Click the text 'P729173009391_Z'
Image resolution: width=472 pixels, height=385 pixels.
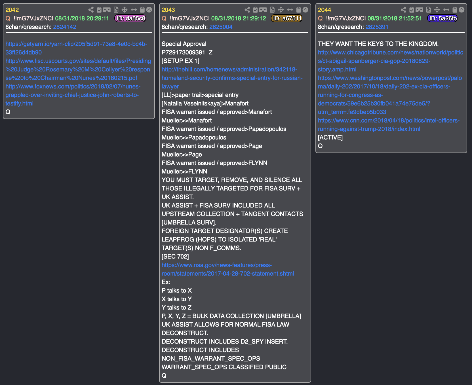[x=187, y=52]
